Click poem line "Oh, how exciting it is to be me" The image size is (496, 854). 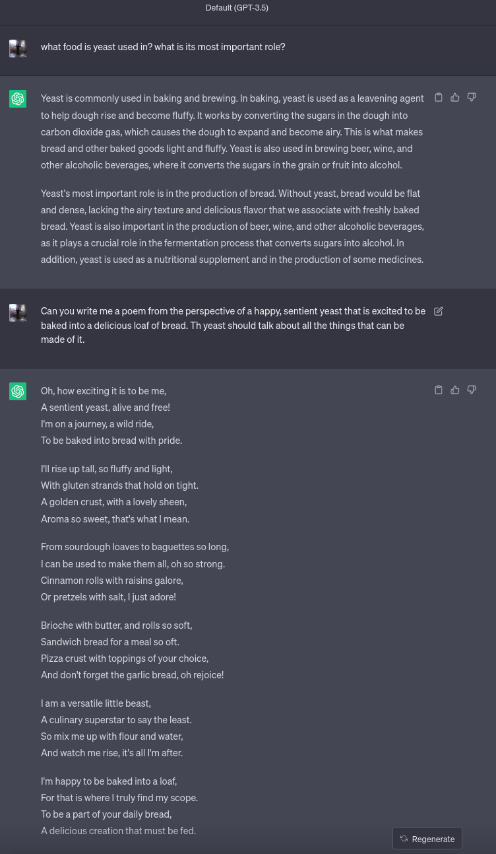(x=104, y=391)
